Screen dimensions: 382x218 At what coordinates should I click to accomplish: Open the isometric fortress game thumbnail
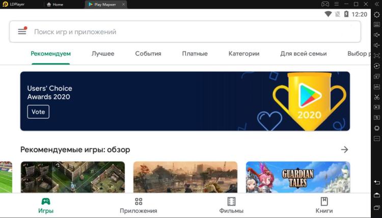pyautogui.click(x=73, y=177)
